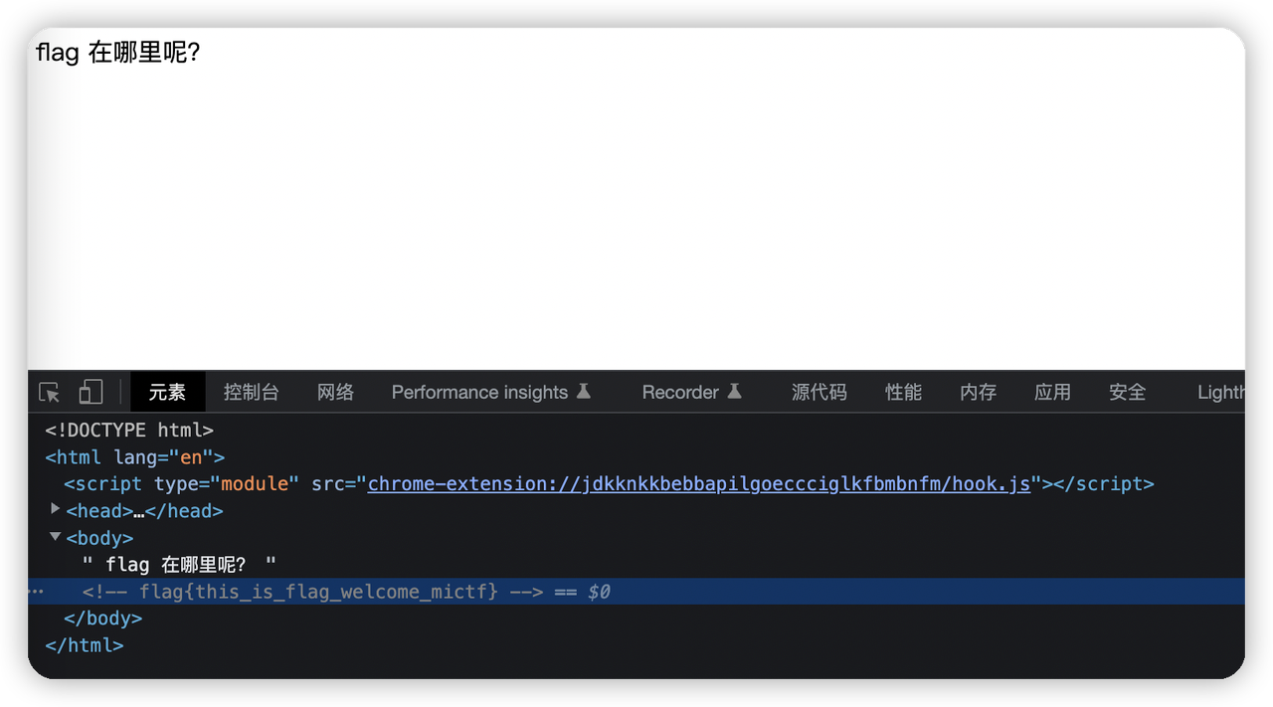Select the 源代码 tab
1273x707 pixels.
818,393
